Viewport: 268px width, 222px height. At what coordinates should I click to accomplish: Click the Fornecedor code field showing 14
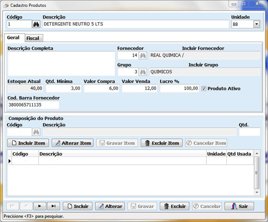point(128,55)
